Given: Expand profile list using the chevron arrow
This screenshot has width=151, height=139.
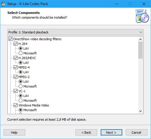Looking at the screenshot, I should point(141,32).
